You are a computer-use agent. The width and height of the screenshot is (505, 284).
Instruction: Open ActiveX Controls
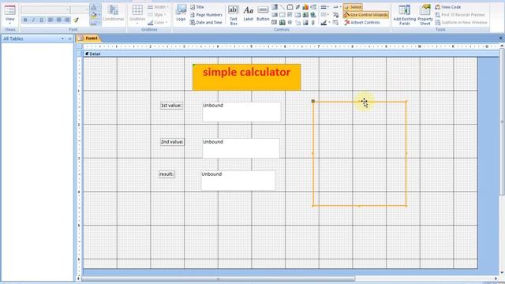pyautogui.click(x=362, y=23)
